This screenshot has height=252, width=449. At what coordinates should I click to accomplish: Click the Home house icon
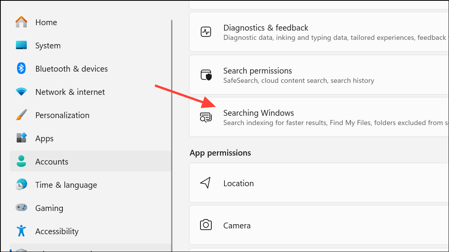tap(21, 22)
